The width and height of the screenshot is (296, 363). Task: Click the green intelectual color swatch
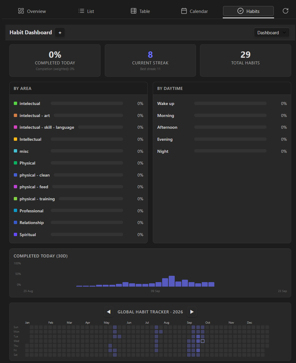tap(16, 103)
